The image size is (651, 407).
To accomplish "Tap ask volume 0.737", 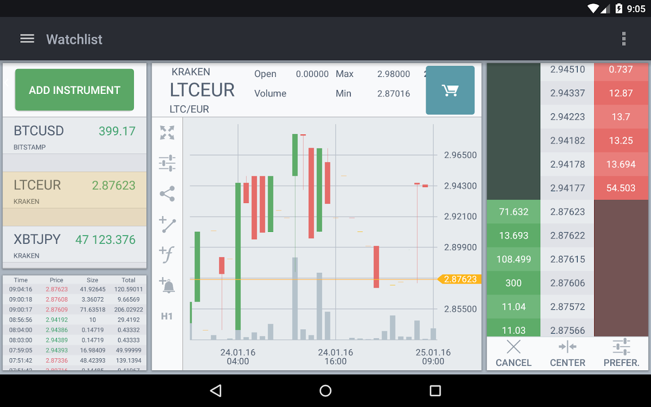I will (621, 70).
